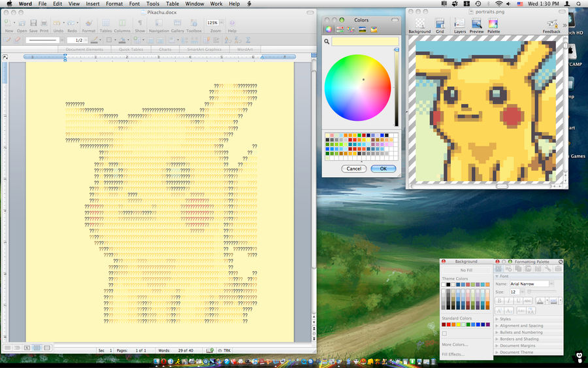Click the brightness slider beside color wheel
This screenshot has height=368, width=588.
[x=397, y=88]
